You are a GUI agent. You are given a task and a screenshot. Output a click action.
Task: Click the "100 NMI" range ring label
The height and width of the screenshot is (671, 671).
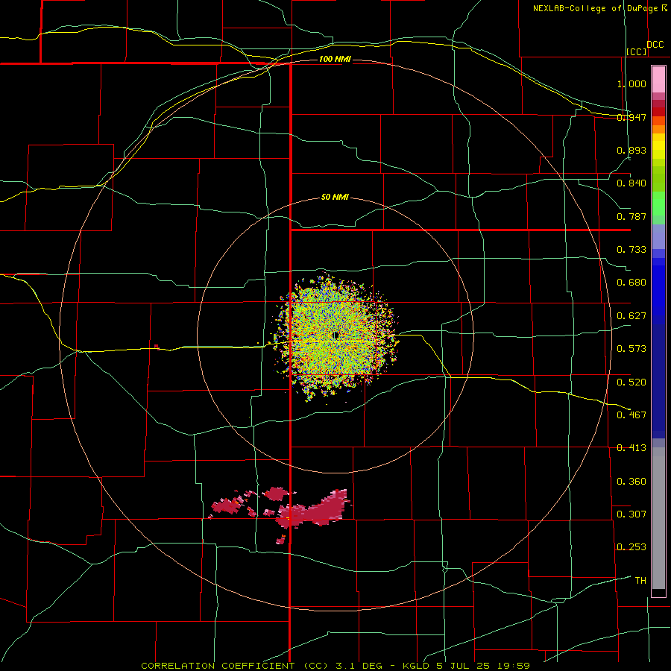tap(335, 59)
